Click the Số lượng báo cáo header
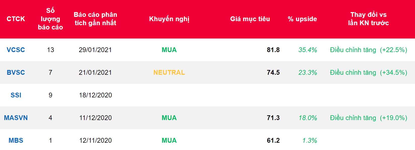This screenshot has width=415, height=150. 50,19
